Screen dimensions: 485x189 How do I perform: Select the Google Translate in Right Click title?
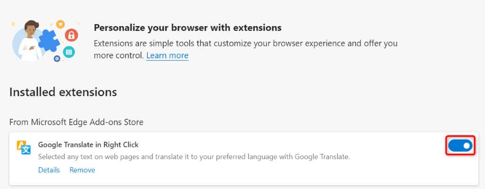tap(88, 144)
